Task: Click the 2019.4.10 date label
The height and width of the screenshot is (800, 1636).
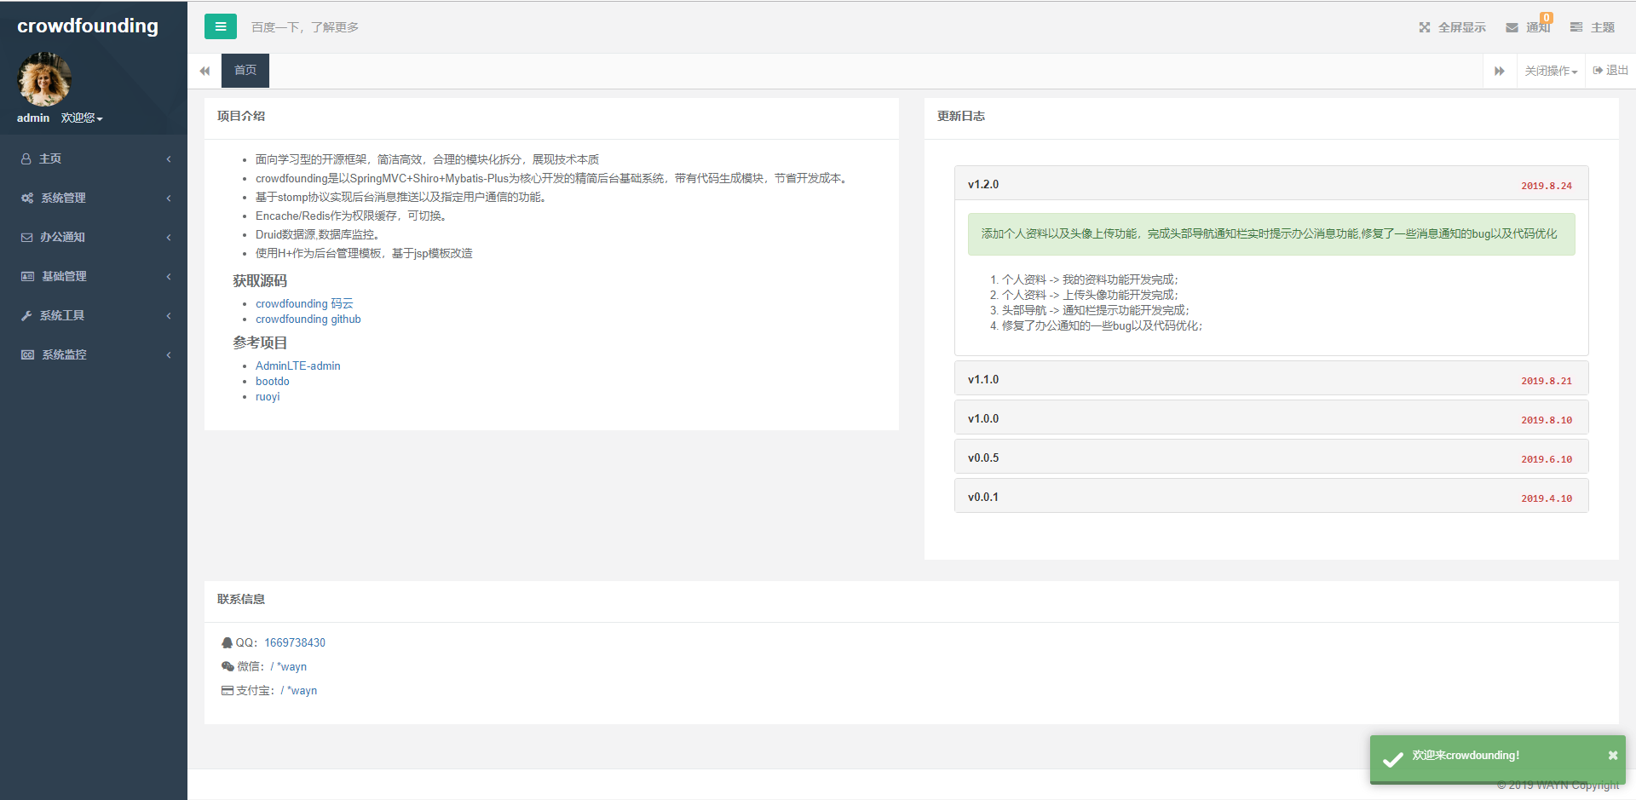Action: tap(1547, 498)
